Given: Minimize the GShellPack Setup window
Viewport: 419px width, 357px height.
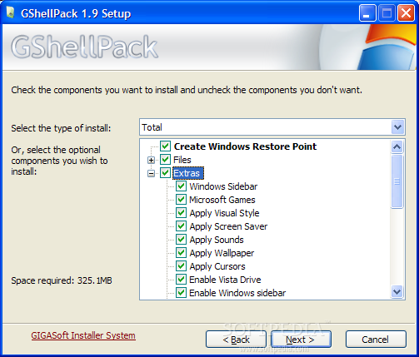Looking at the screenshot, I should (367, 12).
